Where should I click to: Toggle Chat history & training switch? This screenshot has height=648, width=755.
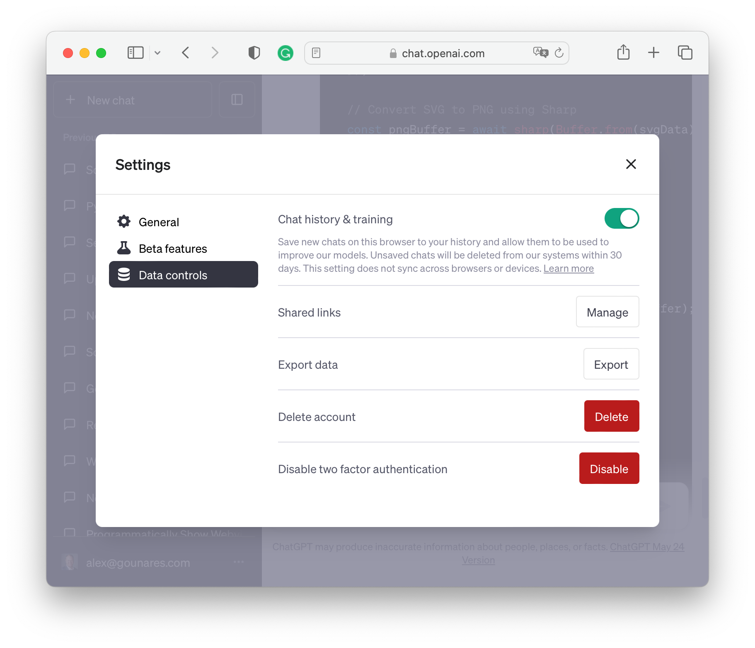(622, 218)
